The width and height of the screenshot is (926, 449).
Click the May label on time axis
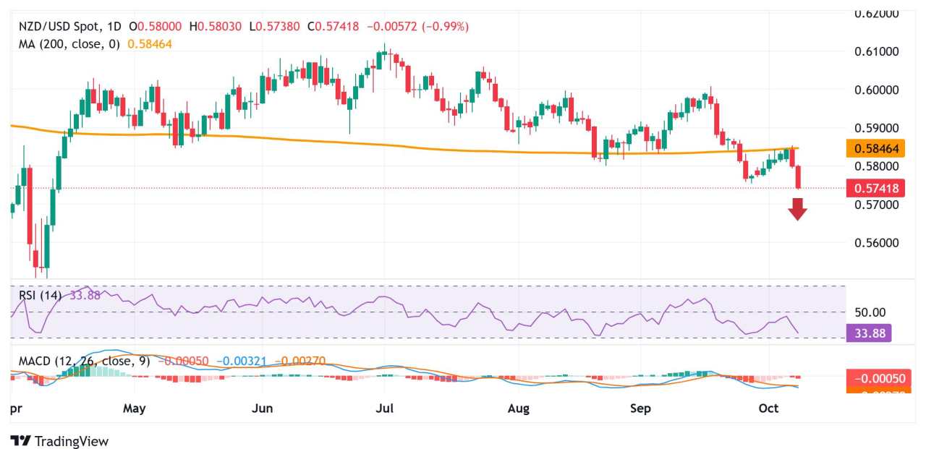point(135,409)
